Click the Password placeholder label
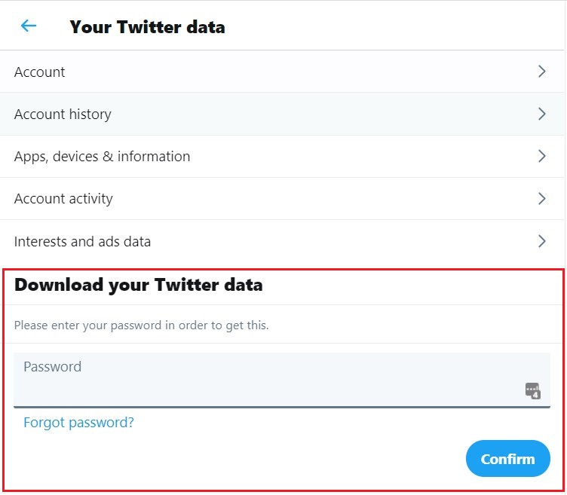Image resolution: width=567 pixels, height=495 pixels. (x=52, y=367)
